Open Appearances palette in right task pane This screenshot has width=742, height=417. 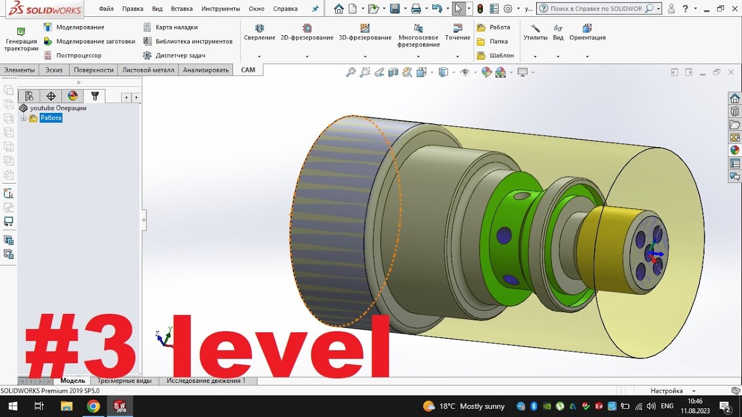[x=735, y=150]
